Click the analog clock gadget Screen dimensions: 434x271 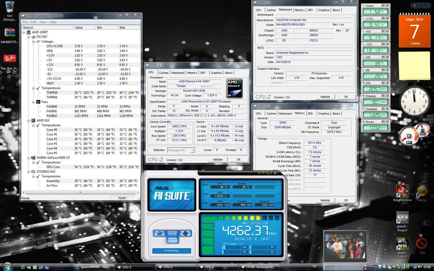(x=414, y=101)
